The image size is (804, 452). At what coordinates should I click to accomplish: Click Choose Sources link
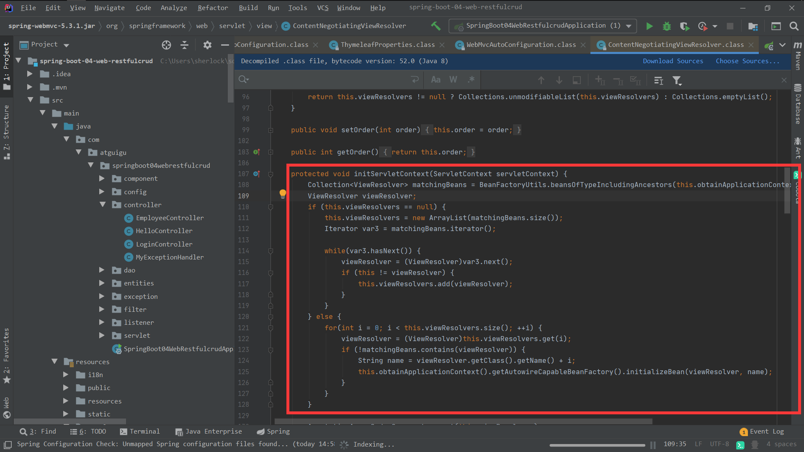point(747,61)
